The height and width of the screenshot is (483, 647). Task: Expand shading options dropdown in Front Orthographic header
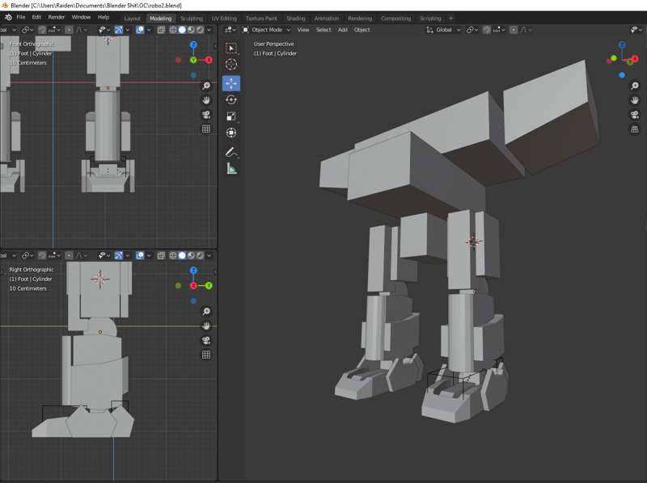click(209, 30)
